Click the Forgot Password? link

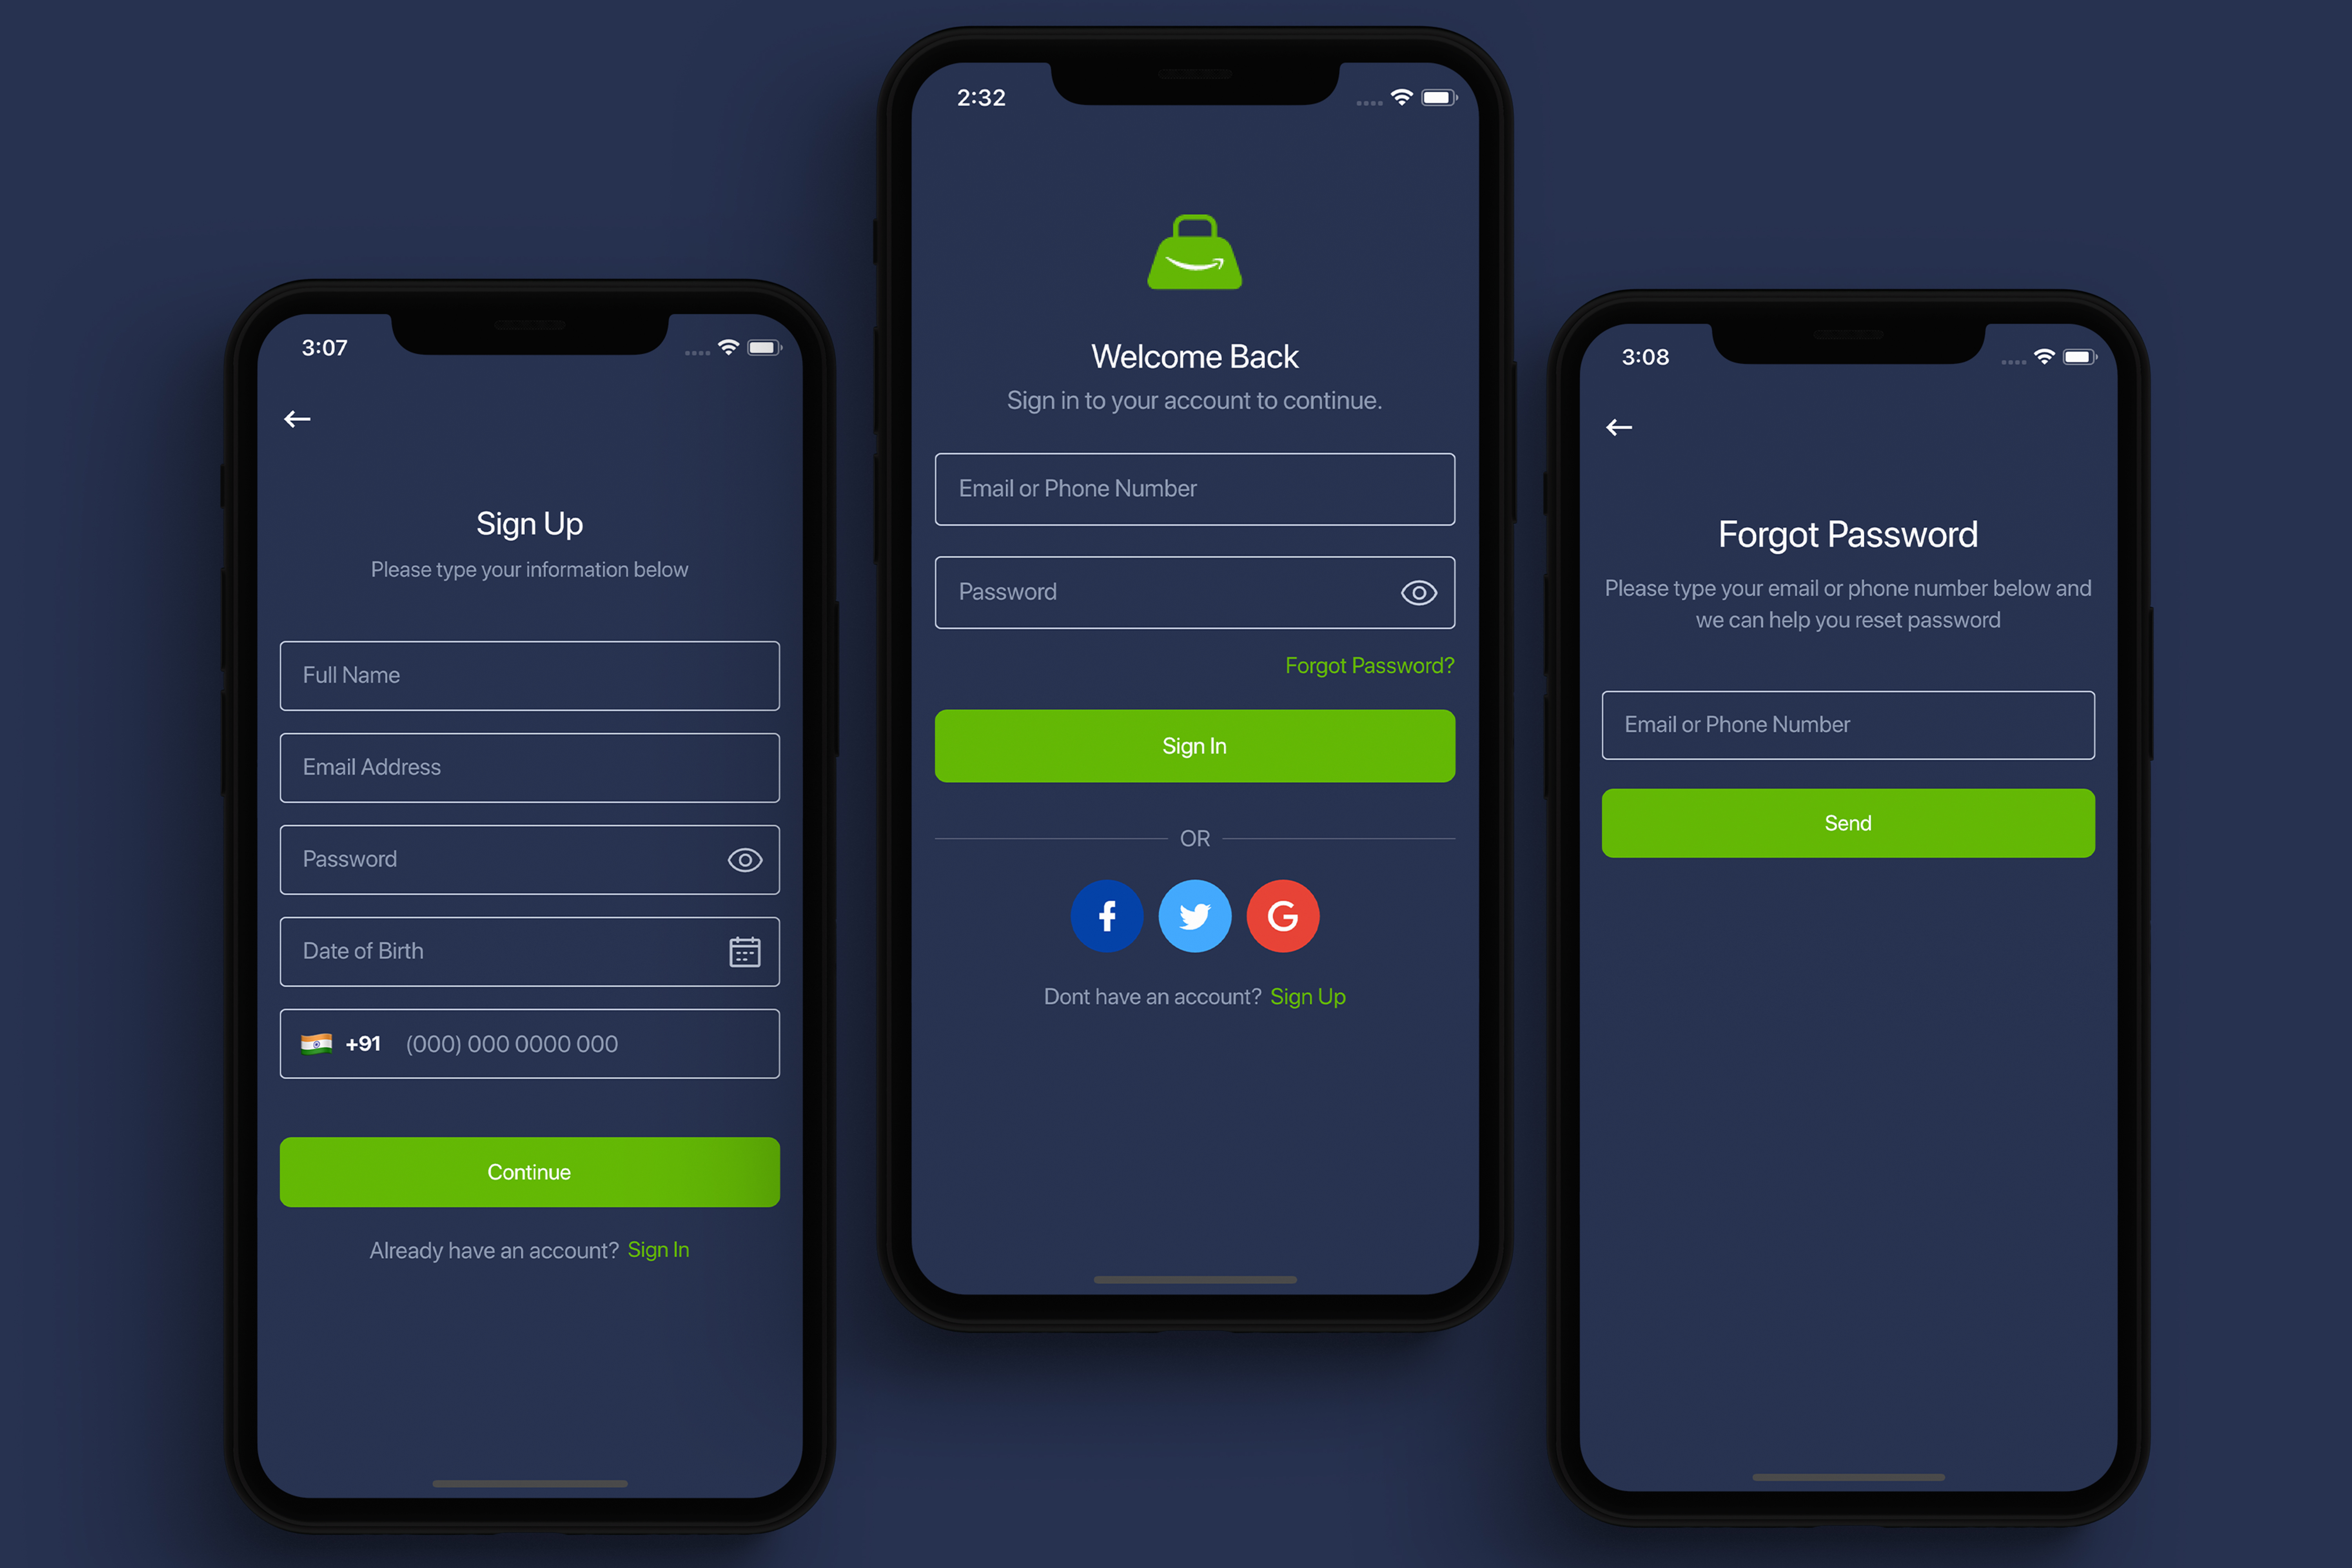pyautogui.click(x=1370, y=663)
